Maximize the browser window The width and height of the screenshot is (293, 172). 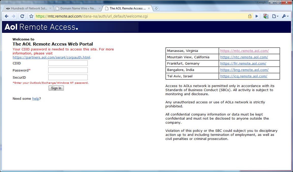[278, 2]
